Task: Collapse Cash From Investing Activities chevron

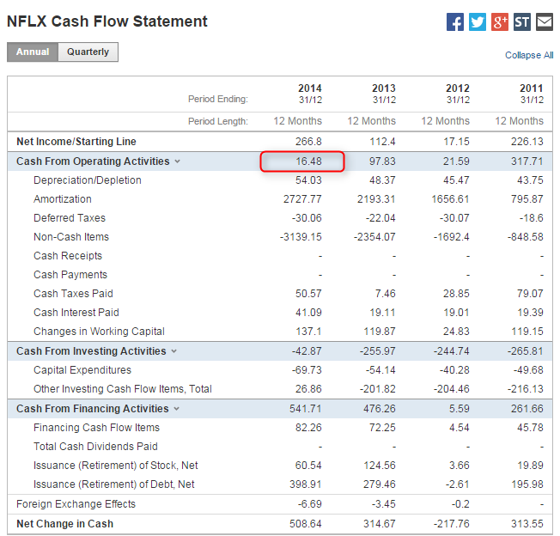Action: [174, 351]
